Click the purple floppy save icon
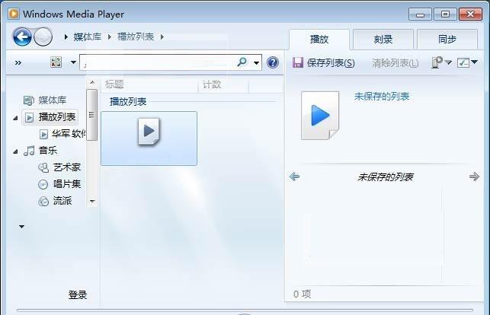490x315 pixels. 298,62
